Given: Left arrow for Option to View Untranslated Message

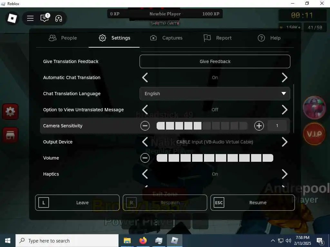Looking at the screenshot, I should pos(145,110).
